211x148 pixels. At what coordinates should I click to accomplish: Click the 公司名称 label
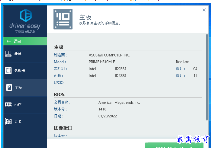click(x=62, y=102)
